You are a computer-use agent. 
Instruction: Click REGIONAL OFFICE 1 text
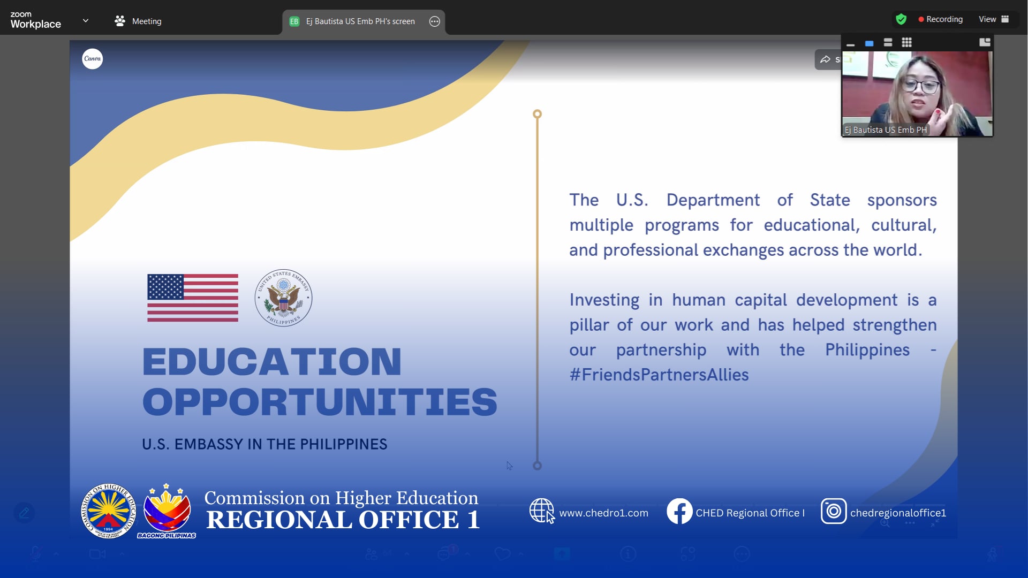coord(343,520)
